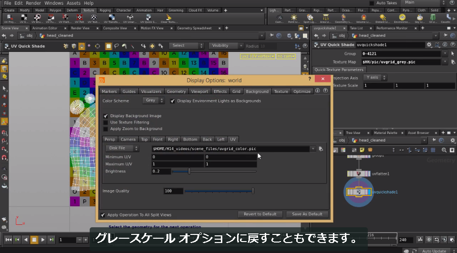Toggle the Auto Takes checkbox
The image size is (457, 253).
[372, 3]
